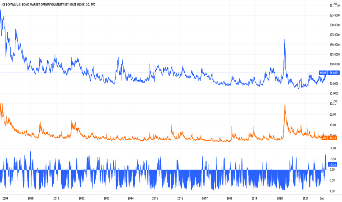Click 2016 on the time axis
The image size is (342, 202).
tap(180, 198)
